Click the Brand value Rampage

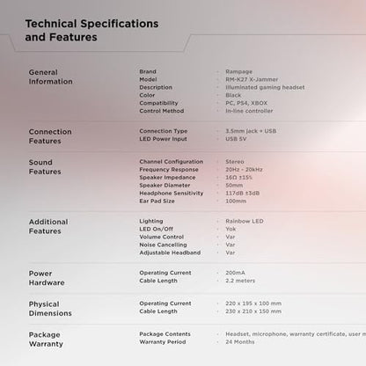tap(238, 71)
